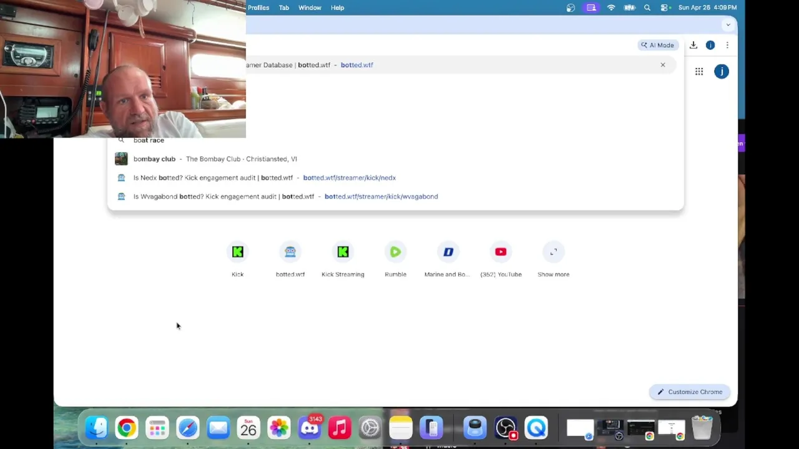Screen dimensions: 799x449
Task: Open the battery status menu
Action: point(629,7)
